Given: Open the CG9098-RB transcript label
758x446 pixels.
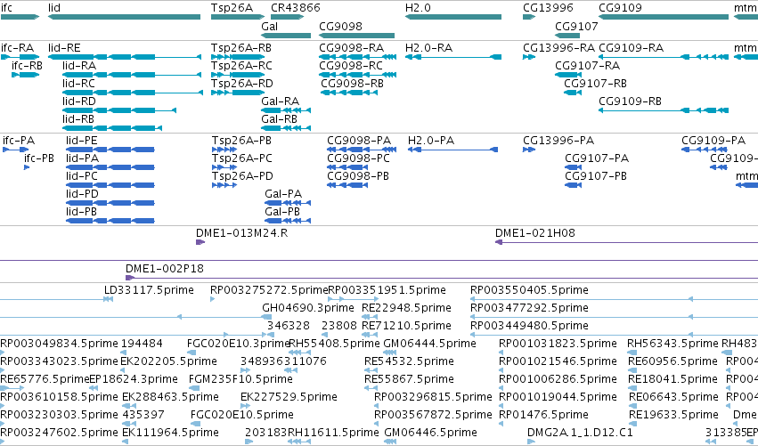Looking at the screenshot, I should (352, 84).
